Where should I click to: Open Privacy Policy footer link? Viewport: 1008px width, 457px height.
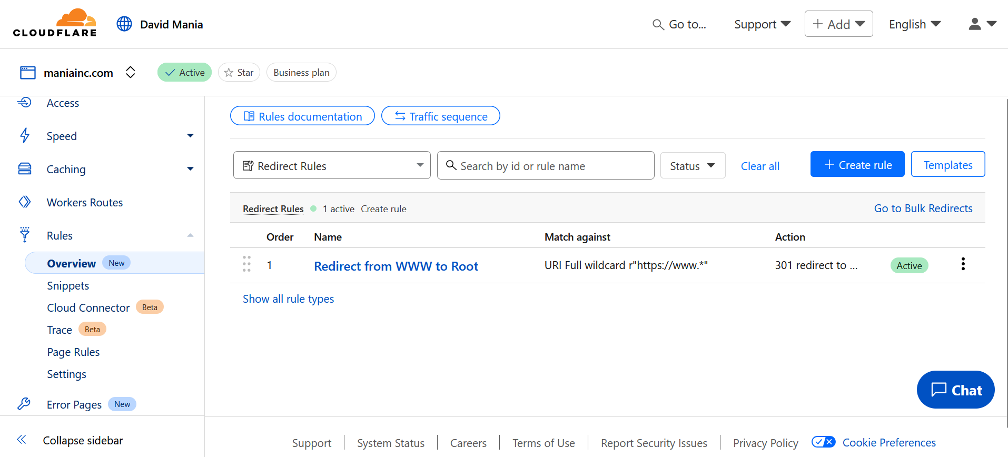click(766, 443)
